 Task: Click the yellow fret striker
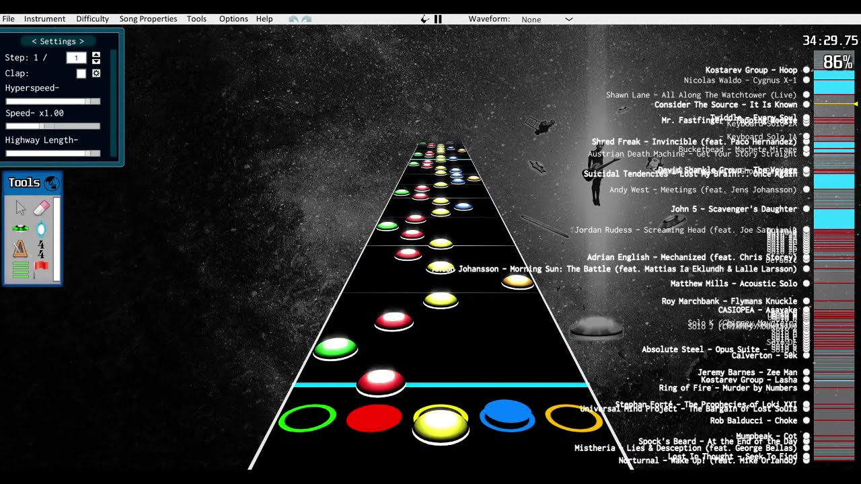(441, 424)
